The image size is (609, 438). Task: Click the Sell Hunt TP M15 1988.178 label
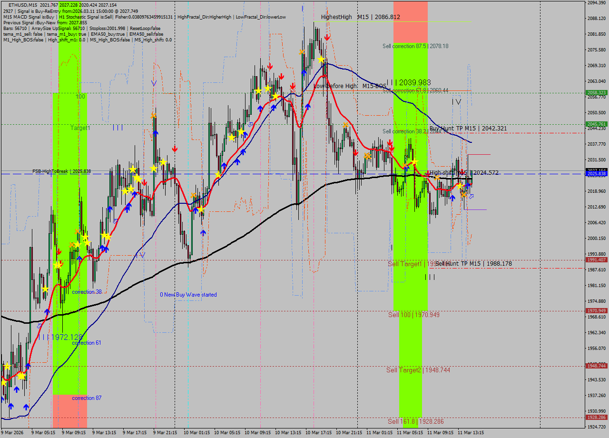473,264
